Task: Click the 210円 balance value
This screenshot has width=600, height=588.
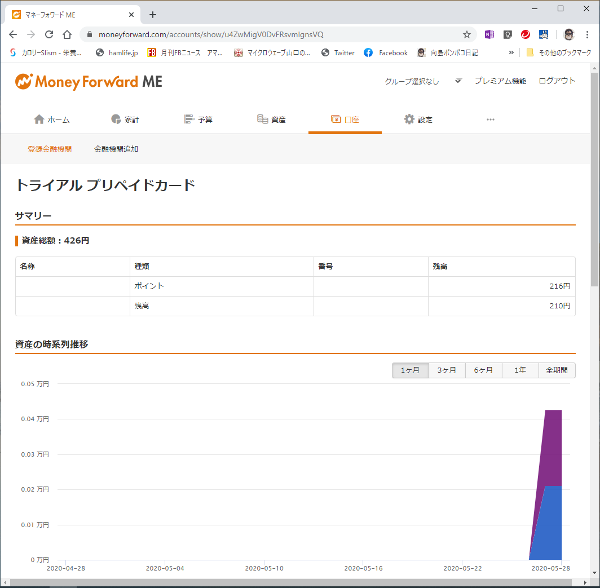Action: click(x=559, y=306)
